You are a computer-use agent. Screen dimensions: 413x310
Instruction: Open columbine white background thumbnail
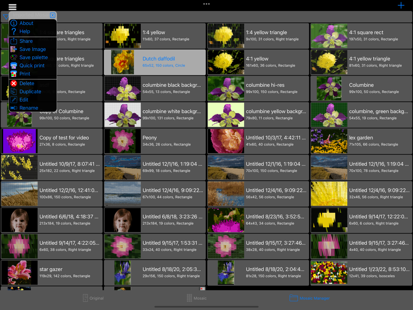point(123,115)
